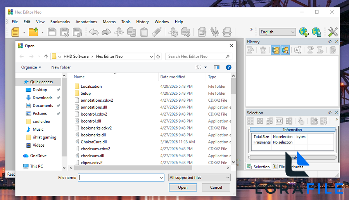Select Downloads in the navigation pane

click(43, 97)
